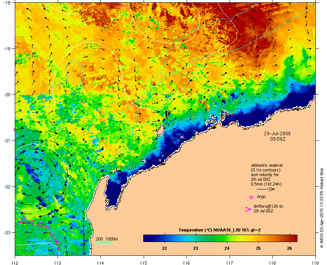The width and height of the screenshot is (327, 265).
Task: Click the 'drifters@12h to' legend text
Action: coord(268,206)
